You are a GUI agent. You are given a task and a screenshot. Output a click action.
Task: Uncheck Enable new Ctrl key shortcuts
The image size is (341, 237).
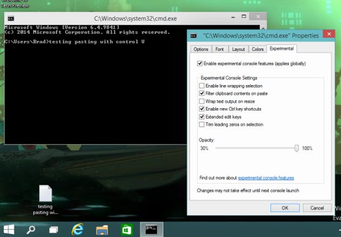tap(201, 109)
